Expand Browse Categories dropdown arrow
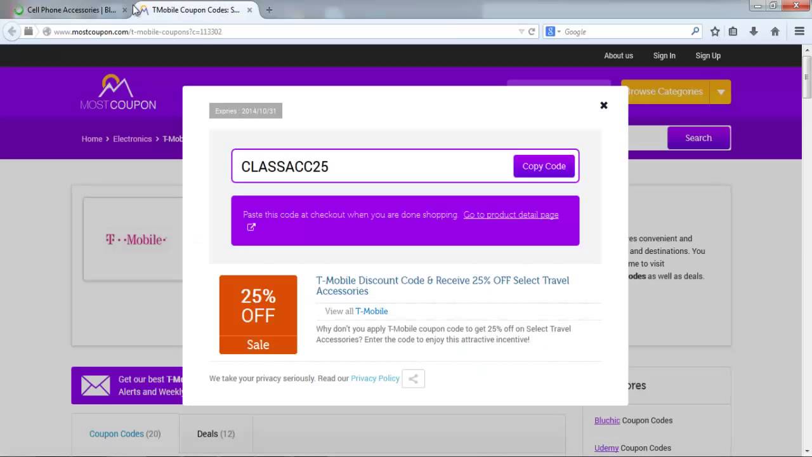Screen dimensions: 812x457 721,92
